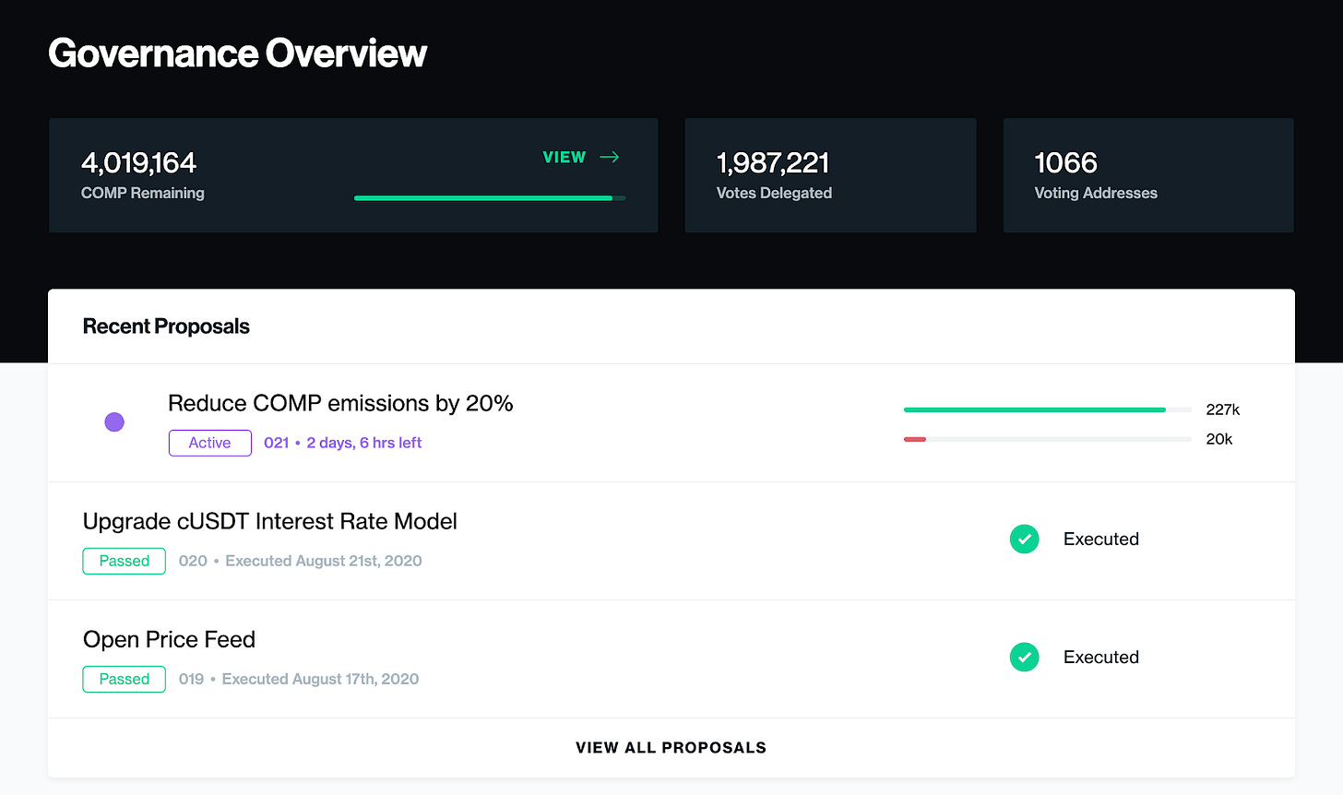Open the VIEW link for COMP Remaining

point(565,158)
